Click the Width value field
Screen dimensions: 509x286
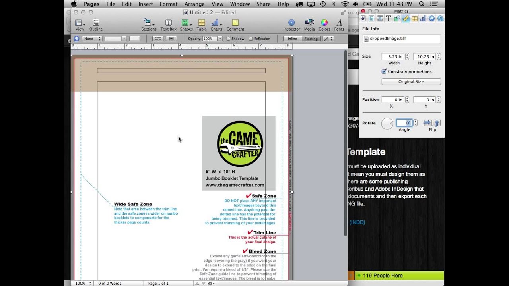393,56
